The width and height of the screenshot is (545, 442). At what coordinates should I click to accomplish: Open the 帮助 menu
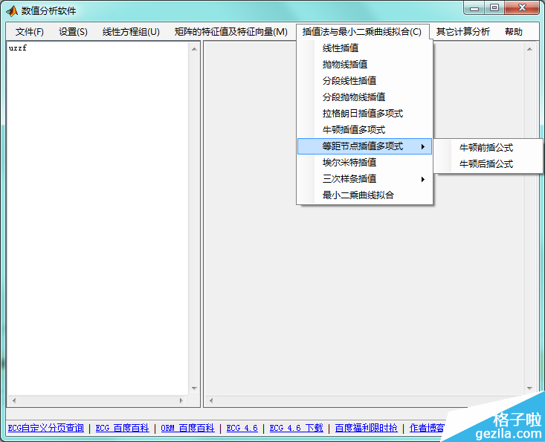click(513, 32)
